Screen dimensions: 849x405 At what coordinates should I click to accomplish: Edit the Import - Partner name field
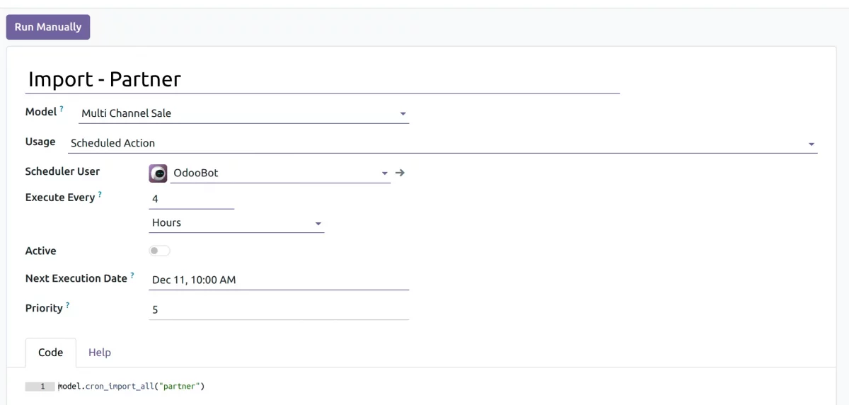322,79
